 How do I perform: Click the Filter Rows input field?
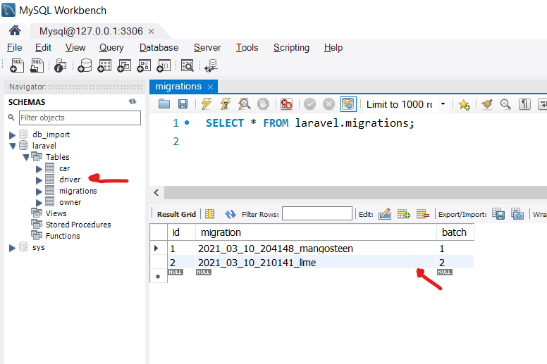(x=316, y=213)
